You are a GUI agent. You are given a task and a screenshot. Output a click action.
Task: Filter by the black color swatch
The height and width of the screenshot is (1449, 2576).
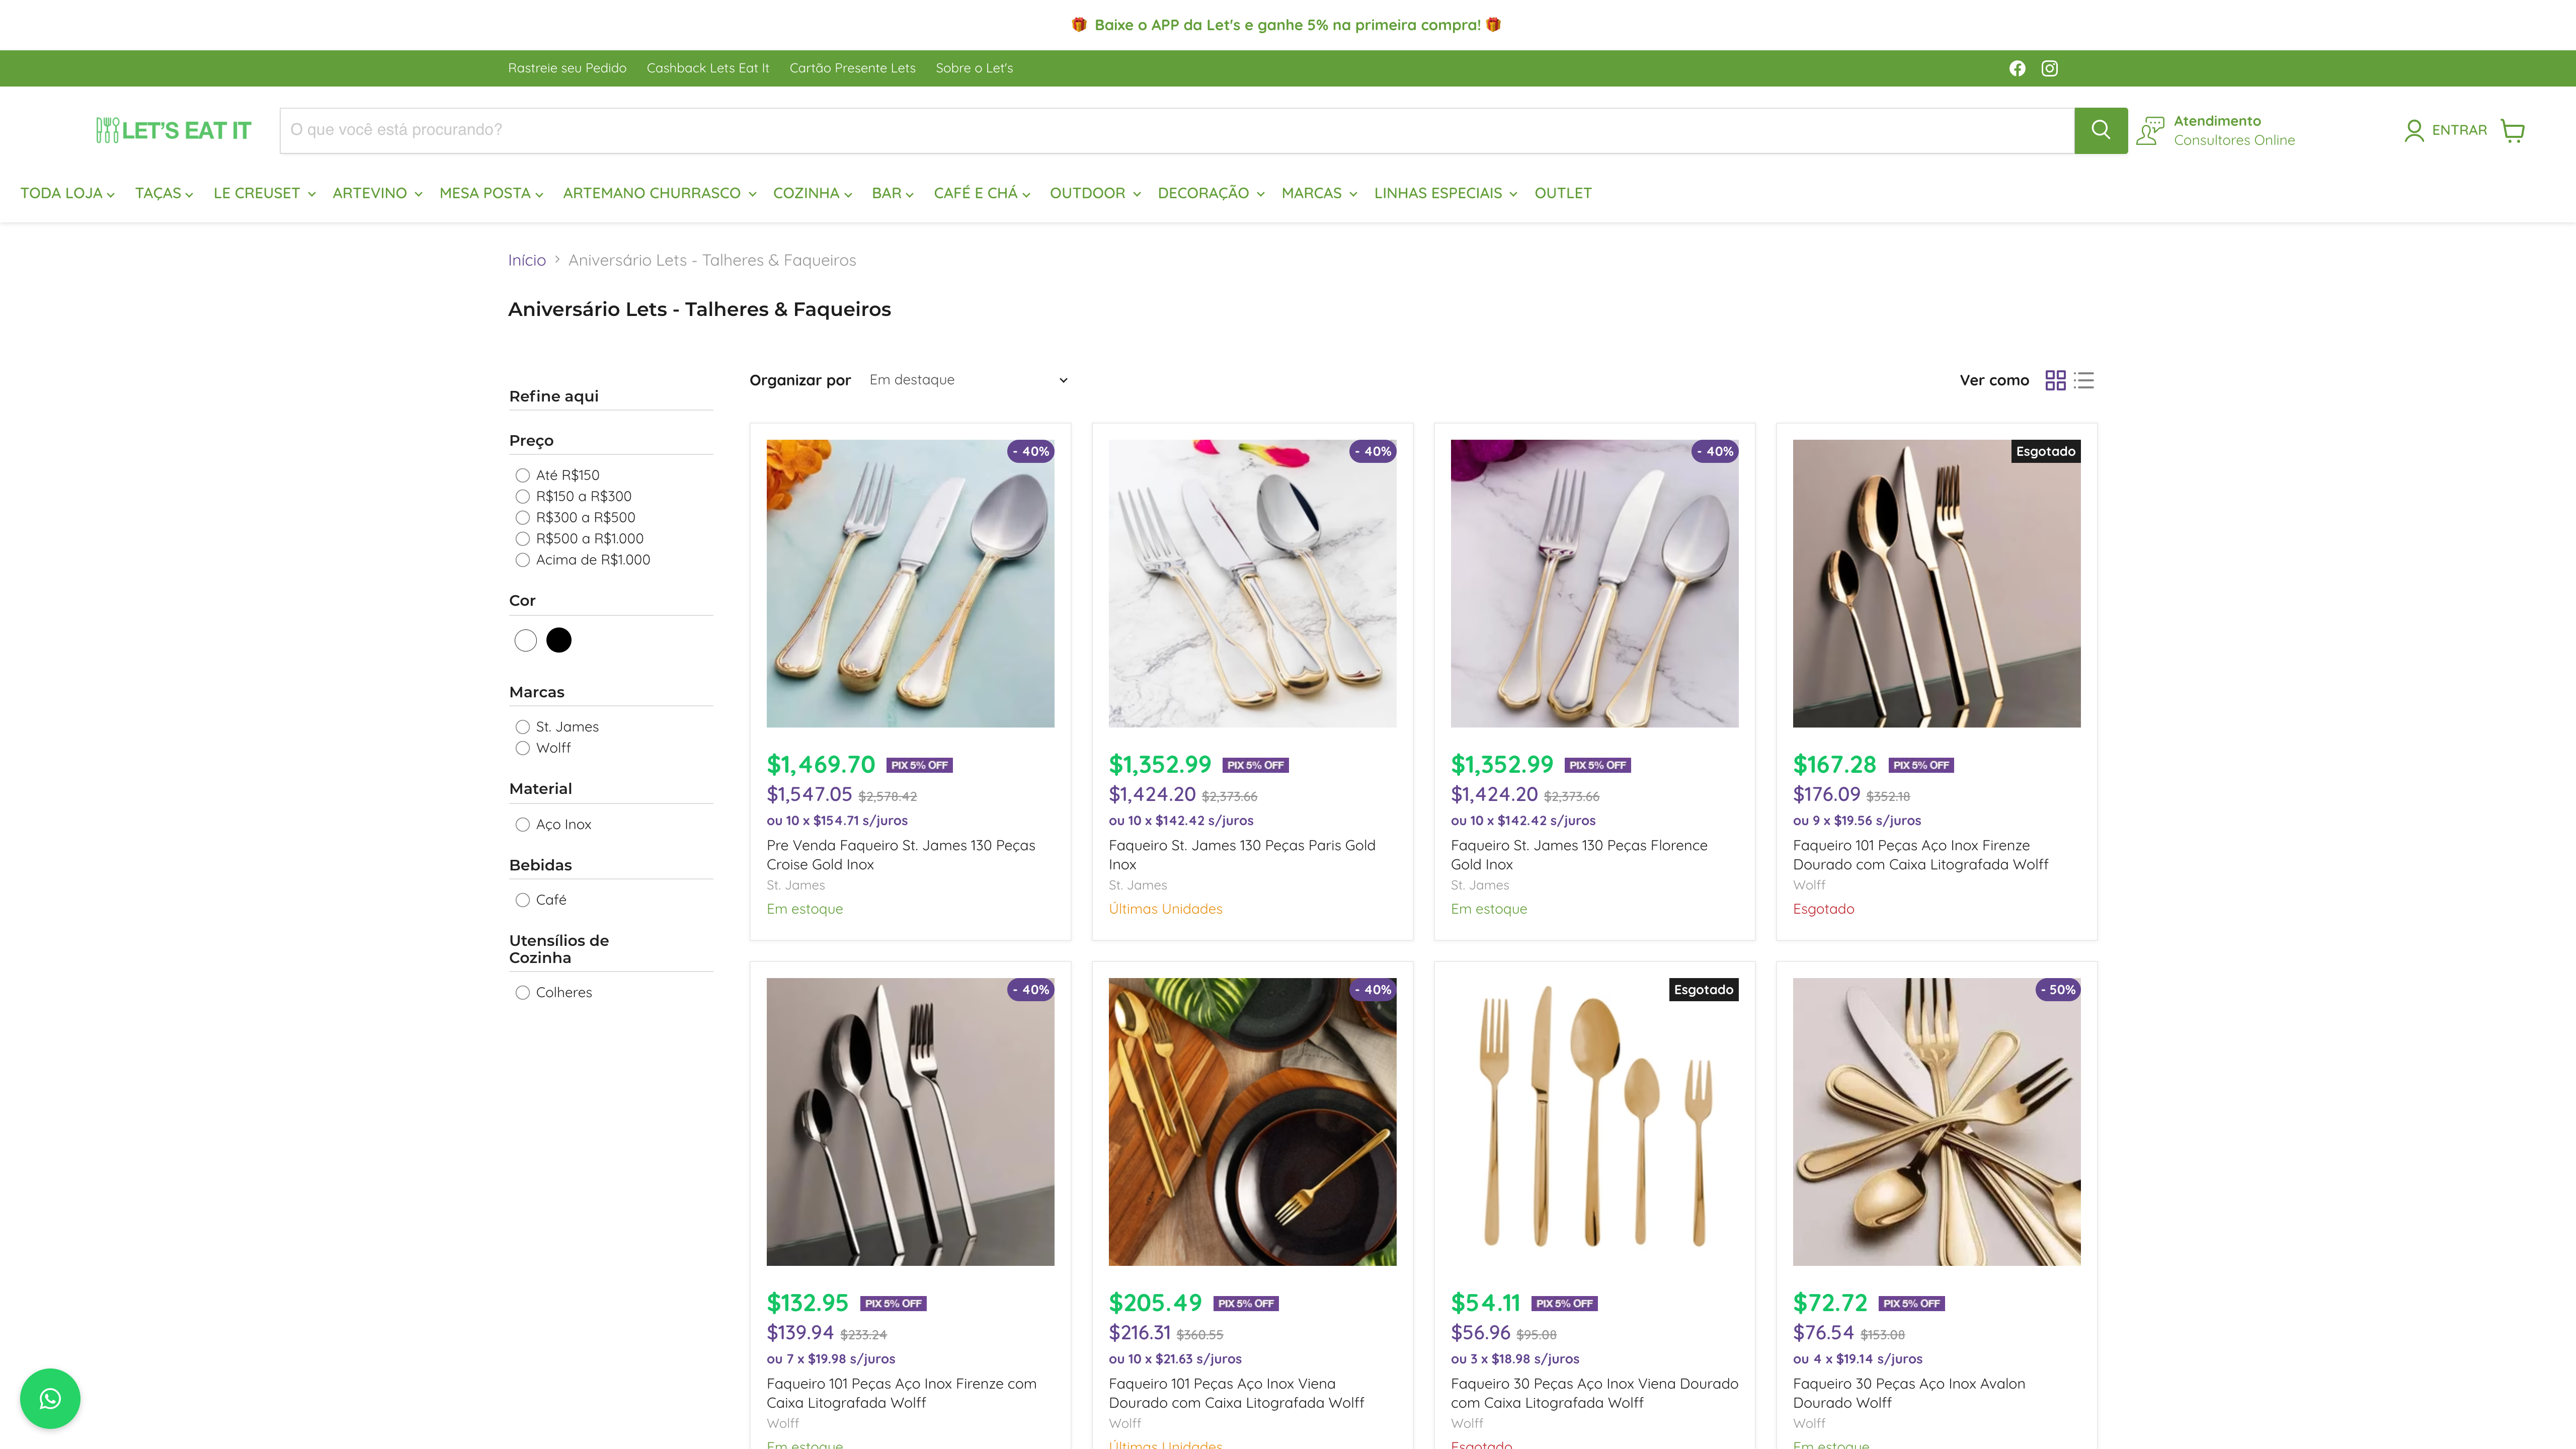tap(559, 640)
